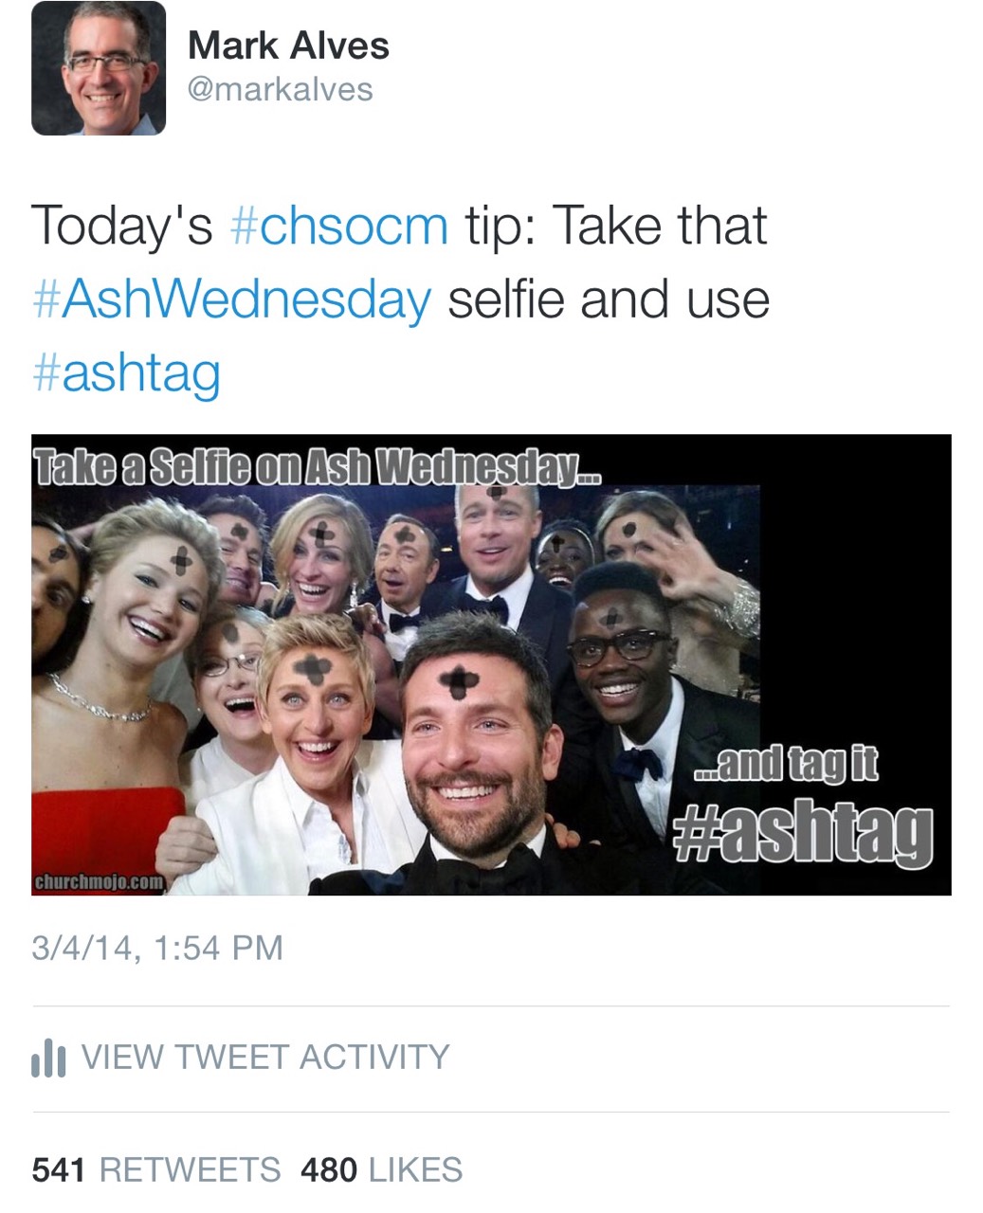Click the blue bow tie in the photo
The width and height of the screenshot is (983, 1213).
click(639, 763)
